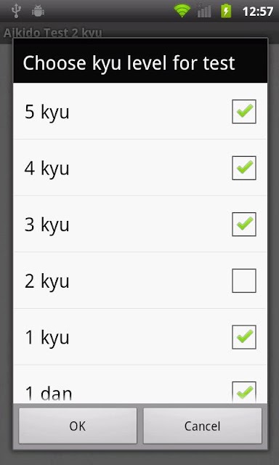Dismiss dialog with Cancel button
The image size is (279, 465).
(x=203, y=426)
